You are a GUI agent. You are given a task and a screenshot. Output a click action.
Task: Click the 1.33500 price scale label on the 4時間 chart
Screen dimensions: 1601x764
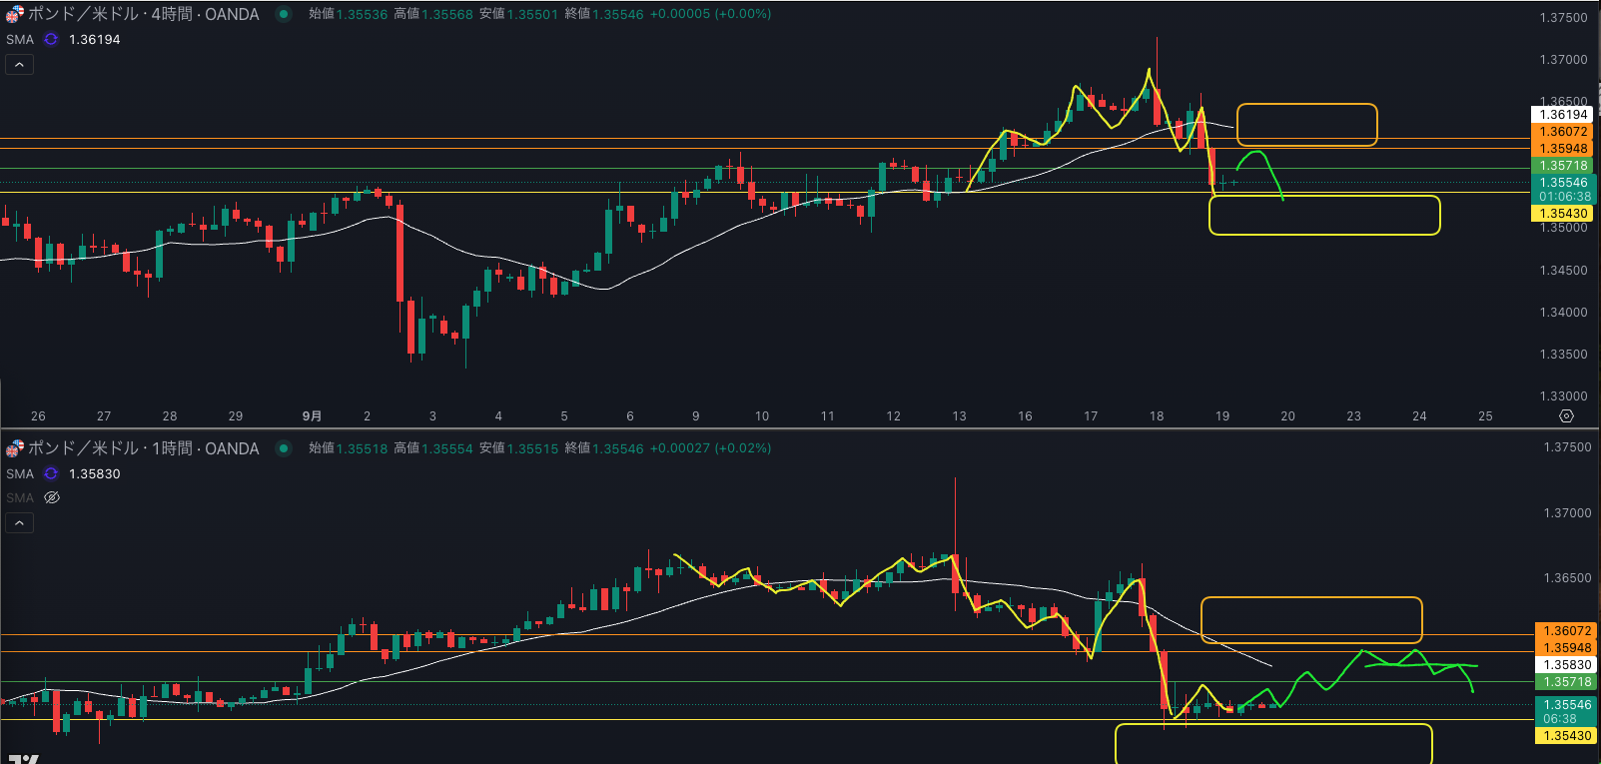pyautogui.click(x=1563, y=355)
